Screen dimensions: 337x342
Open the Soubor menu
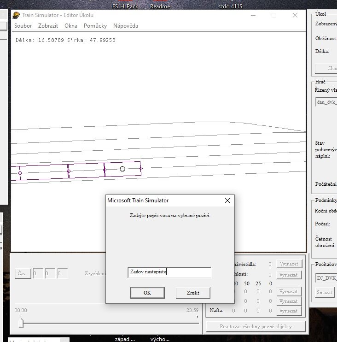[x=23, y=26]
